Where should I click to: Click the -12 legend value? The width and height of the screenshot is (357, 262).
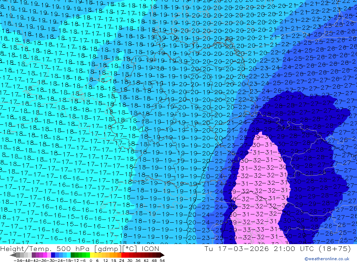tap(75, 261)
